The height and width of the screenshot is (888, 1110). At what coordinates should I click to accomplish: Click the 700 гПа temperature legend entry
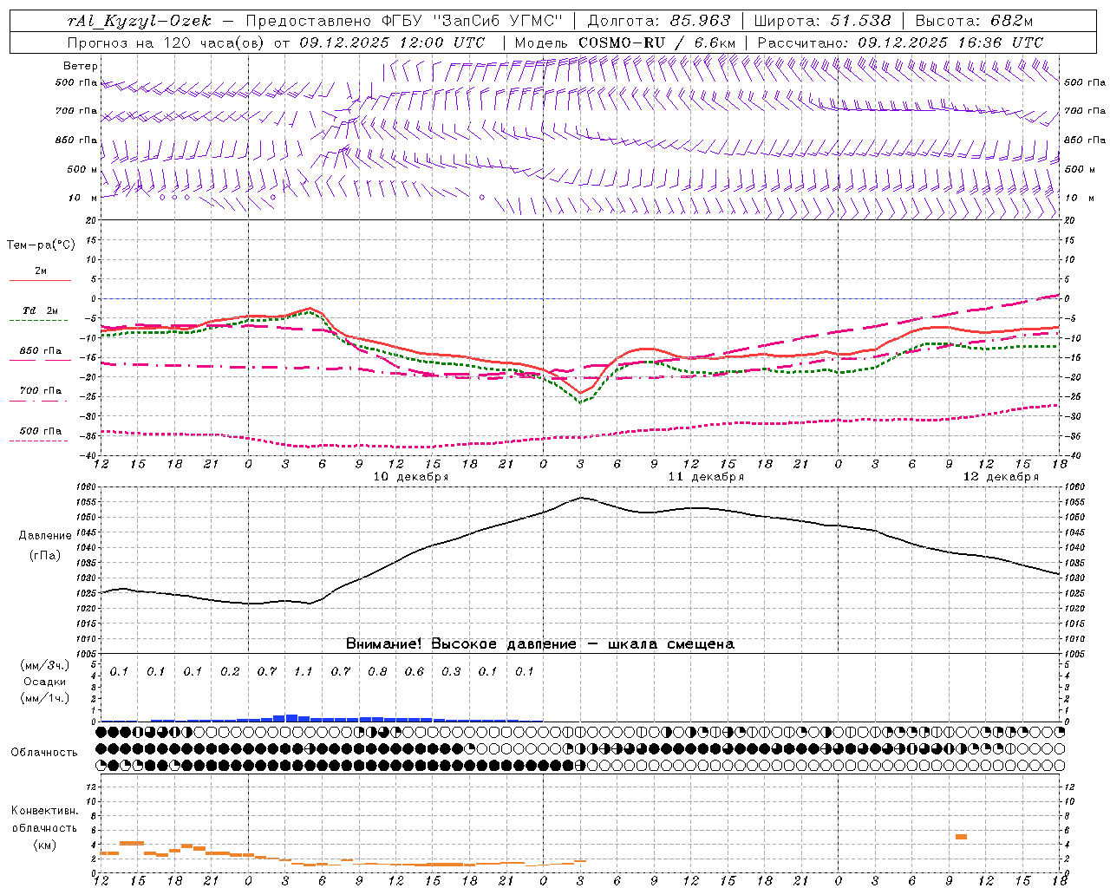(x=41, y=391)
